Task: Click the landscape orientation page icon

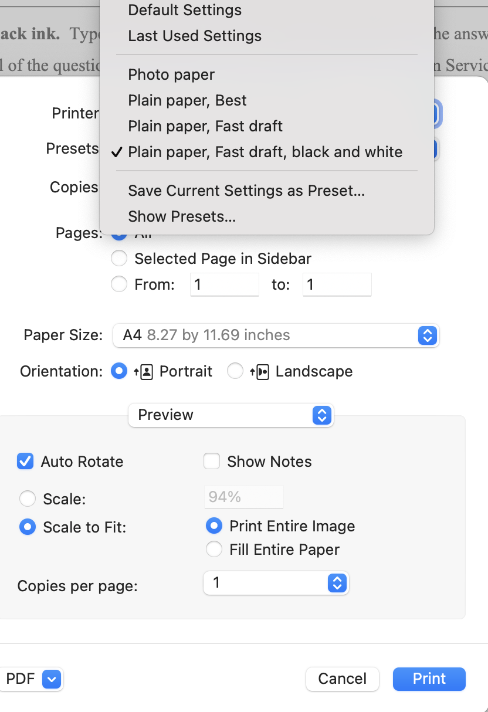Action: 260,372
